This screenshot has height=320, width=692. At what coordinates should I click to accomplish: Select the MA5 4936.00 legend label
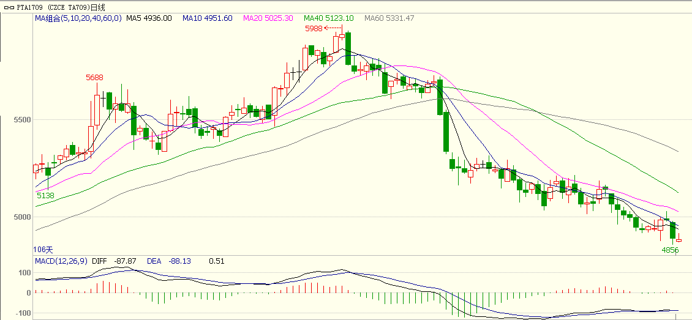click(149, 18)
